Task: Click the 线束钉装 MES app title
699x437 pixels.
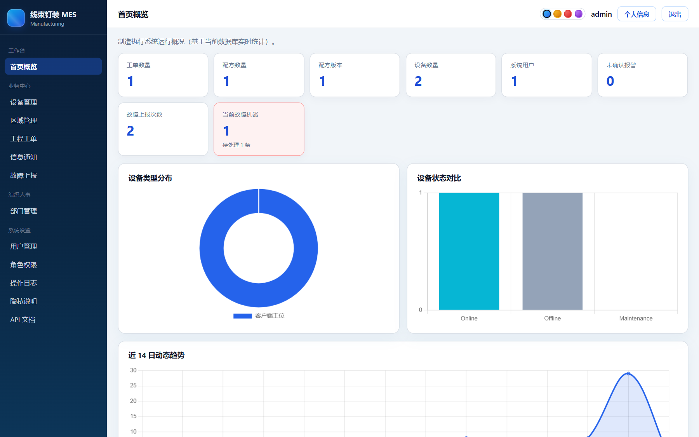Action: [x=53, y=14]
